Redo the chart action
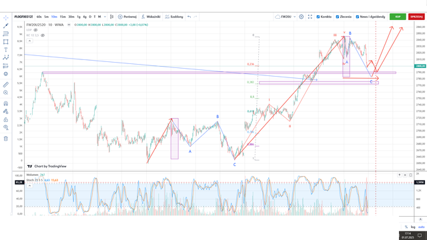Viewport: 427px width, 240px height. pyautogui.click(x=195, y=17)
